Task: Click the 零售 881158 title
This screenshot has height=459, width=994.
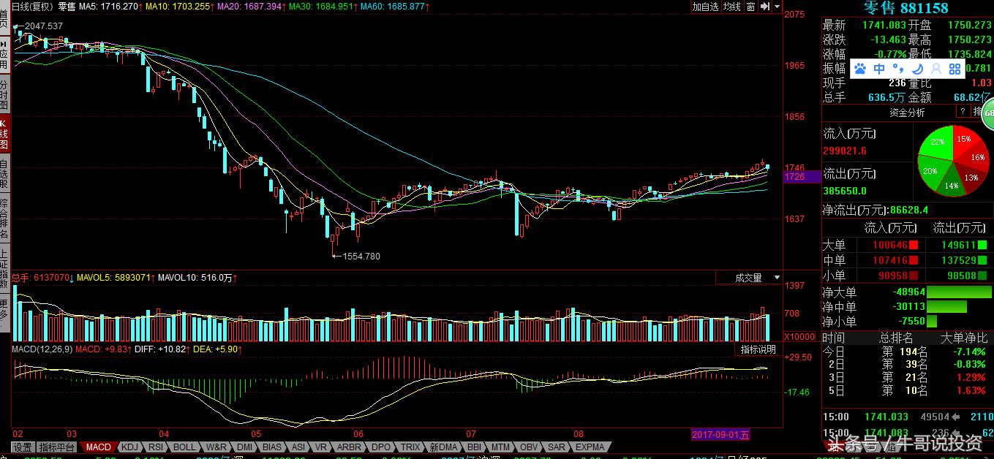Action: [x=905, y=8]
